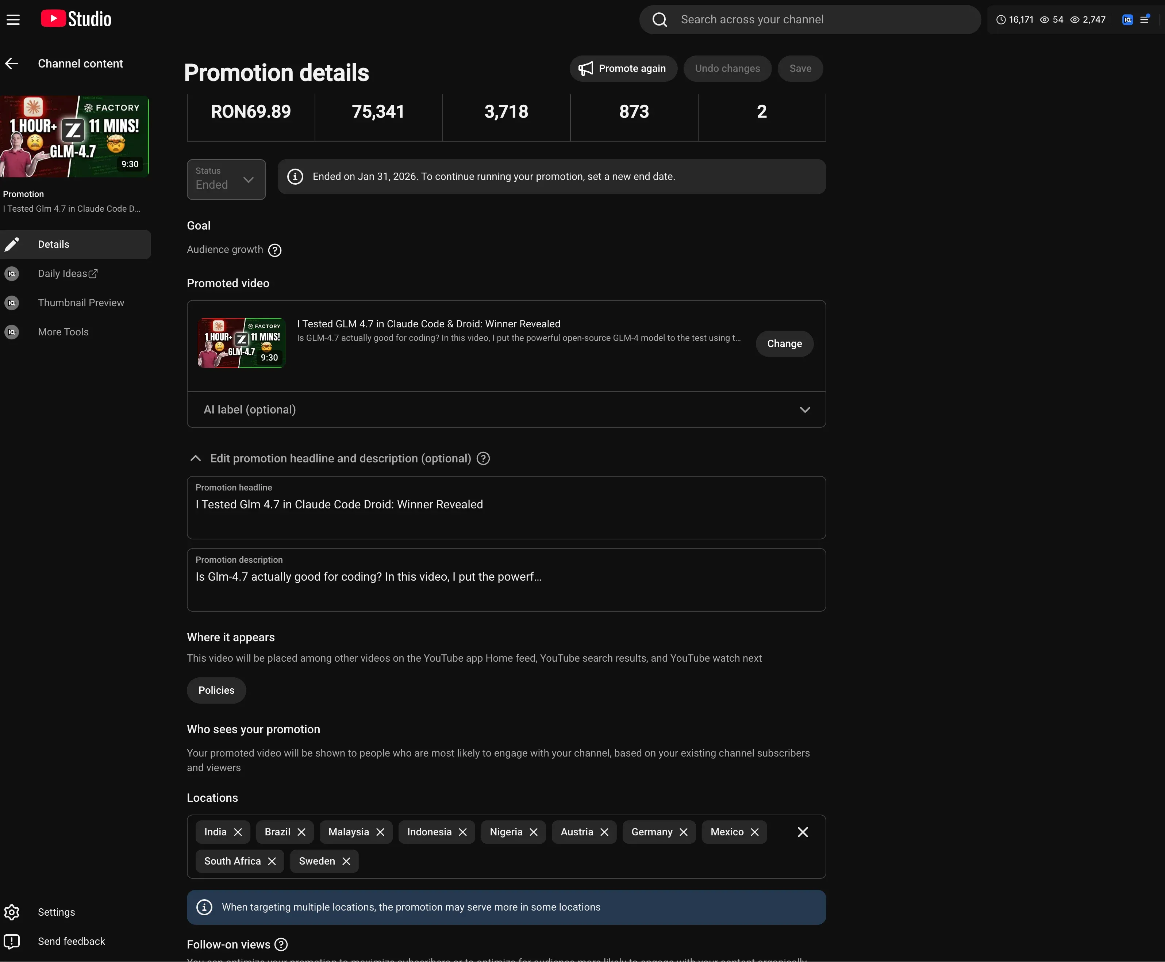
Task: Open the Policies button
Action: coord(216,690)
